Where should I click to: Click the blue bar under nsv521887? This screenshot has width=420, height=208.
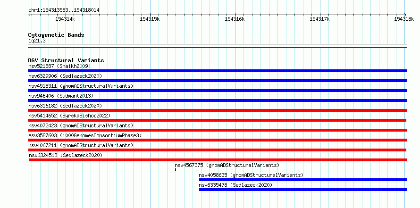pyautogui.click(x=217, y=71)
